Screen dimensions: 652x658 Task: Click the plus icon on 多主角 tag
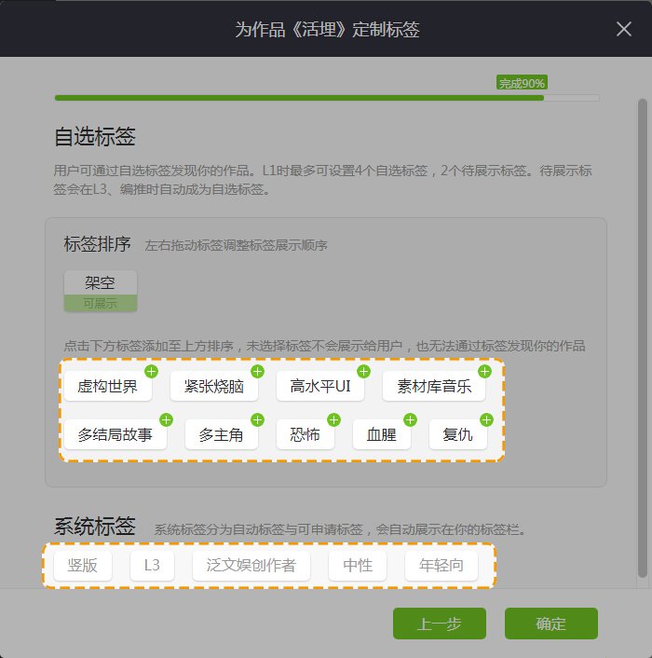tap(257, 420)
